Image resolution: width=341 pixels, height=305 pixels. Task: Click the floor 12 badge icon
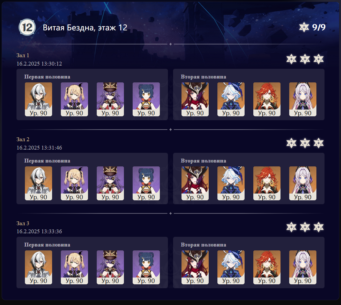[x=27, y=27]
